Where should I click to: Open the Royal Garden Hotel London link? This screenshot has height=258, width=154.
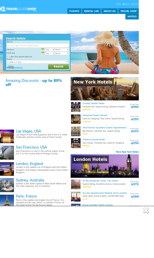pos(98,205)
